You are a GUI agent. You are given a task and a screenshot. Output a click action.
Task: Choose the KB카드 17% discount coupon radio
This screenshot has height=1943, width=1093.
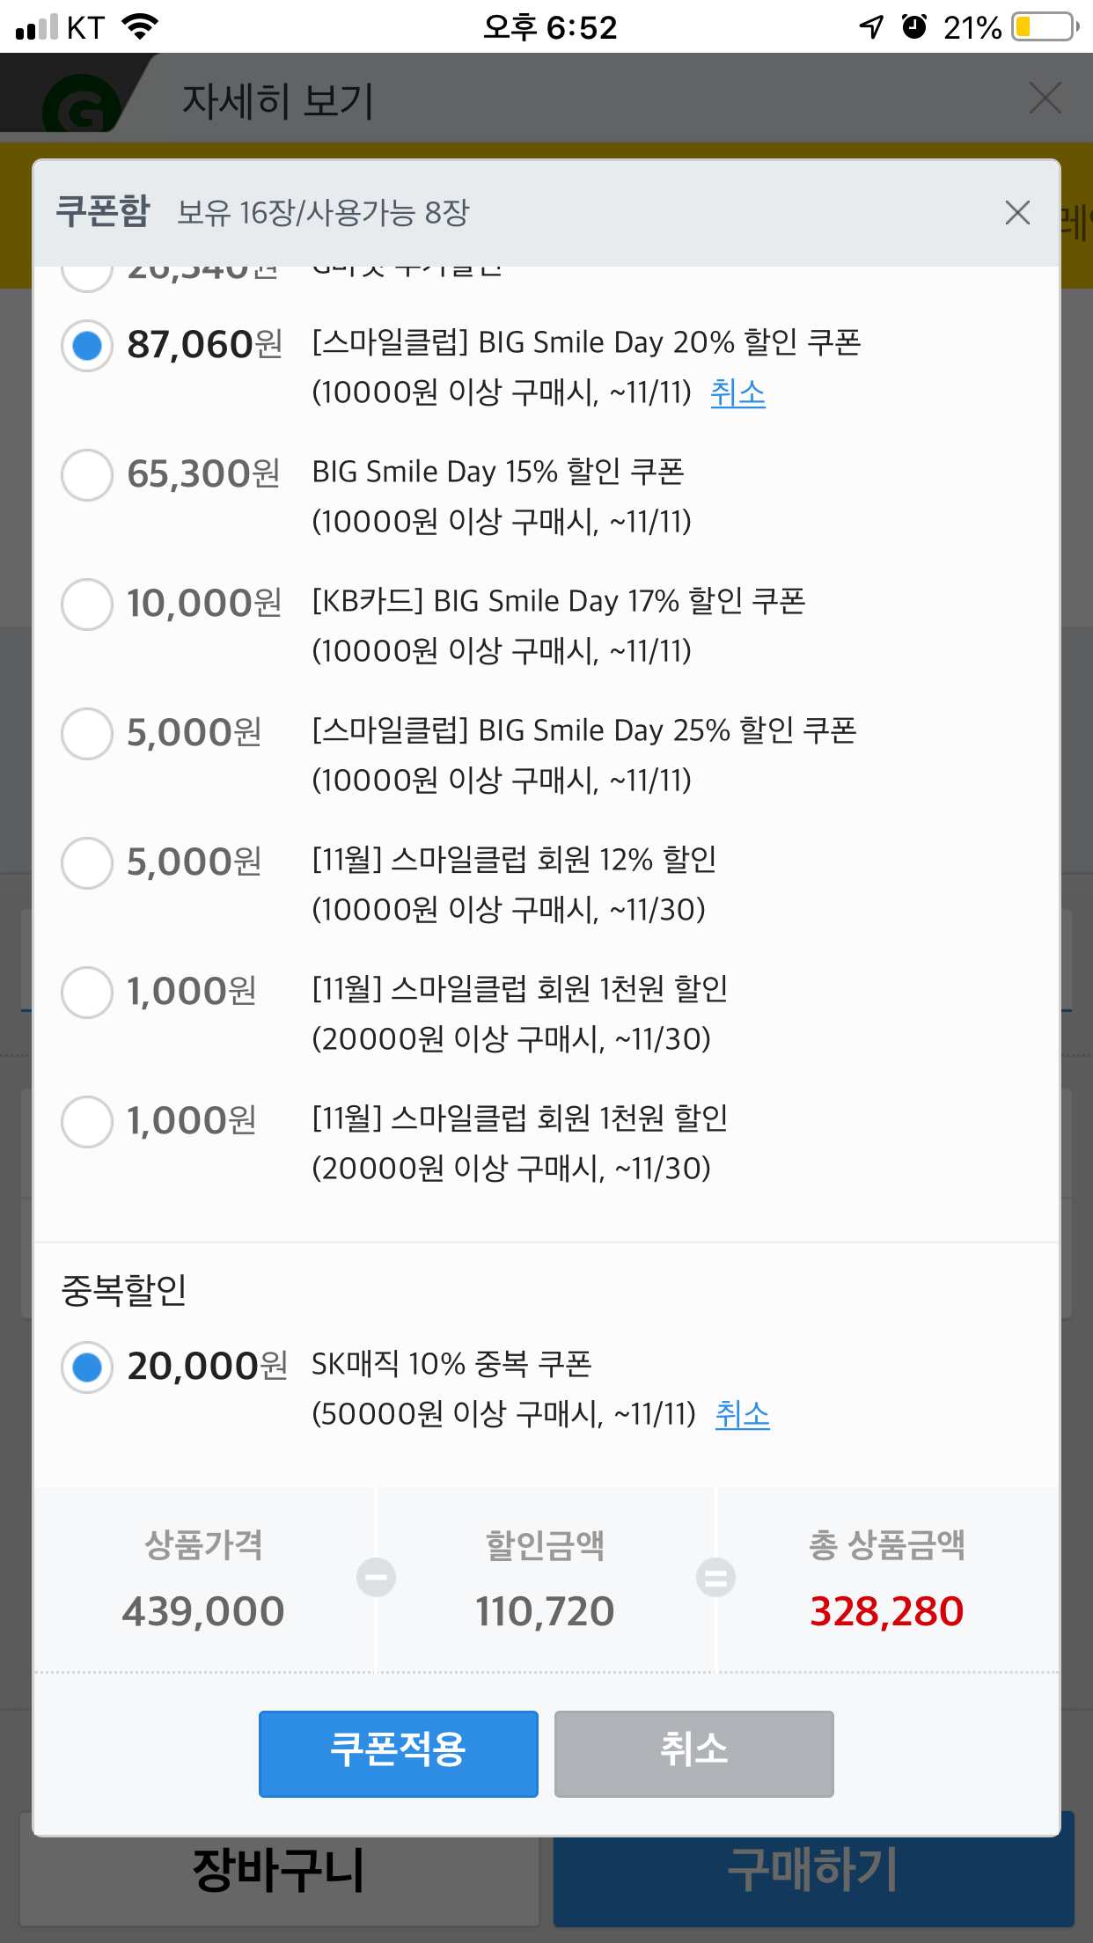pyautogui.click(x=87, y=605)
